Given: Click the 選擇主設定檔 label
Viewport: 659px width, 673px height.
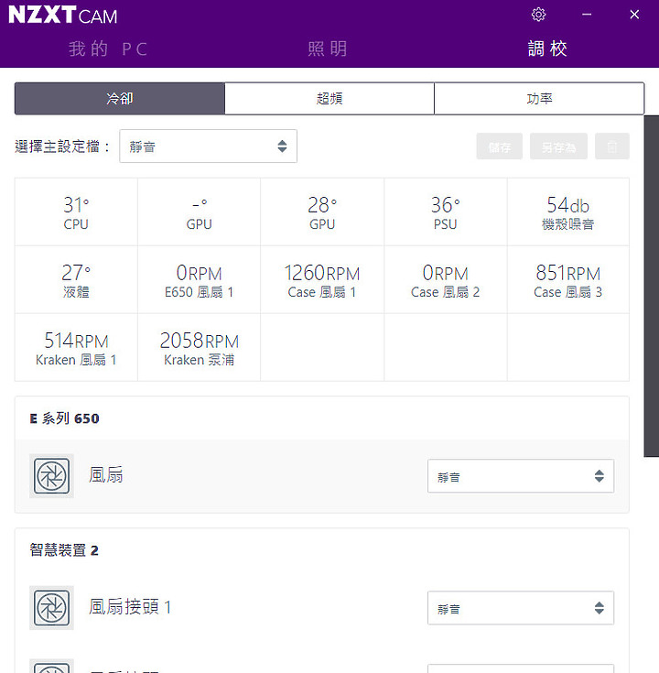Looking at the screenshot, I should (62, 147).
